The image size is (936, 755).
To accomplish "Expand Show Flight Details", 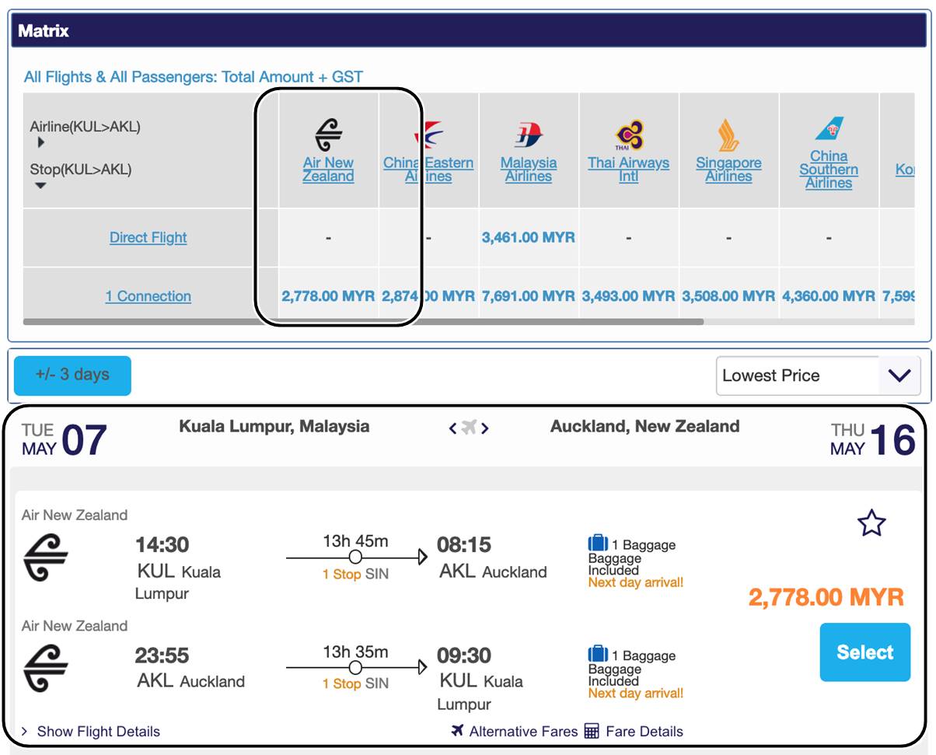I will (x=90, y=732).
